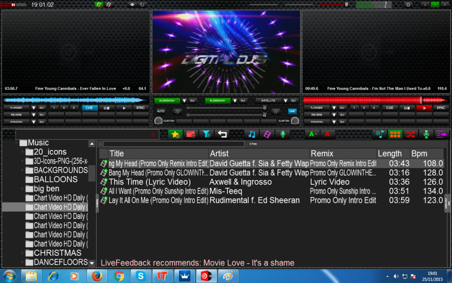Increase font size with green A icon
The image size is (452, 283).
pyautogui.click(x=312, y=134)
